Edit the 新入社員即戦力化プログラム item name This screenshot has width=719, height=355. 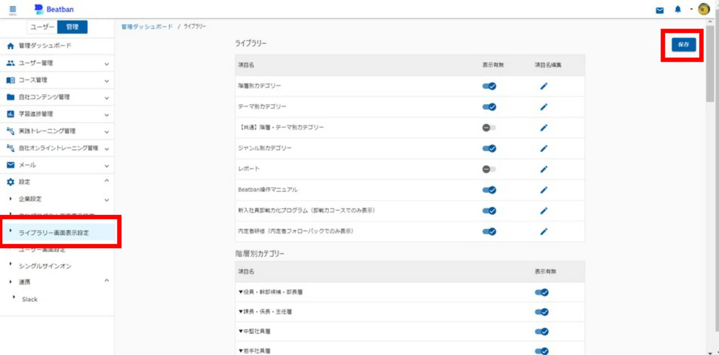tap(544, 211)
